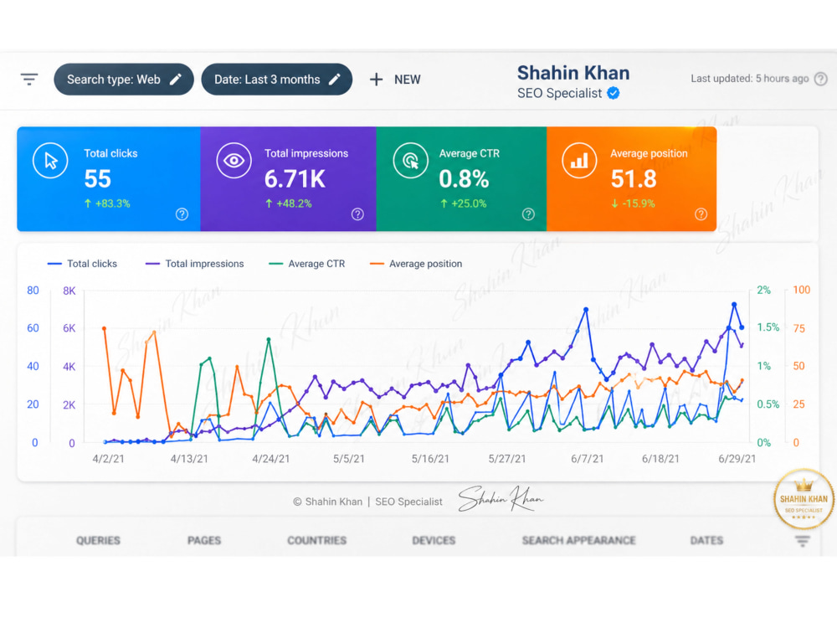Edit the Date: Last 3 months pencil icon
837x628 pixels.
pyautogui.click(x=335, y=80)
